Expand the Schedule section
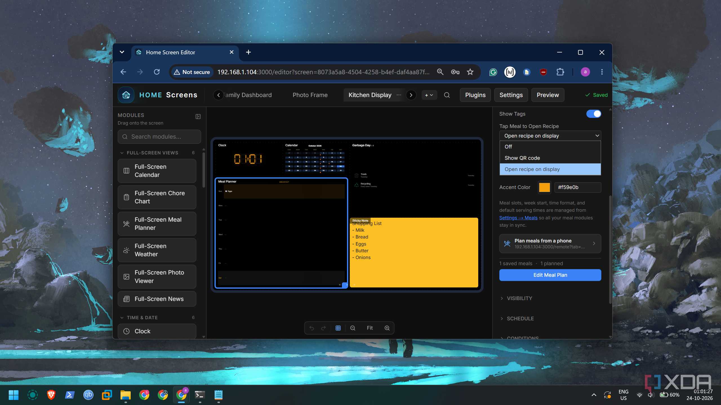Screen dimensions: 721x405 coord(520,319)
